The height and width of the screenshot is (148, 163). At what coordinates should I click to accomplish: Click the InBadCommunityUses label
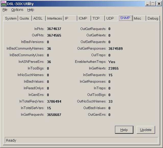point(27,55)
